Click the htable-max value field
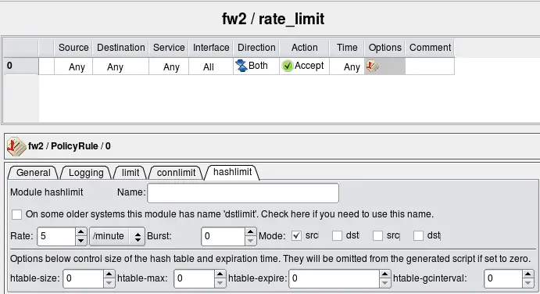 pos(195,278)
